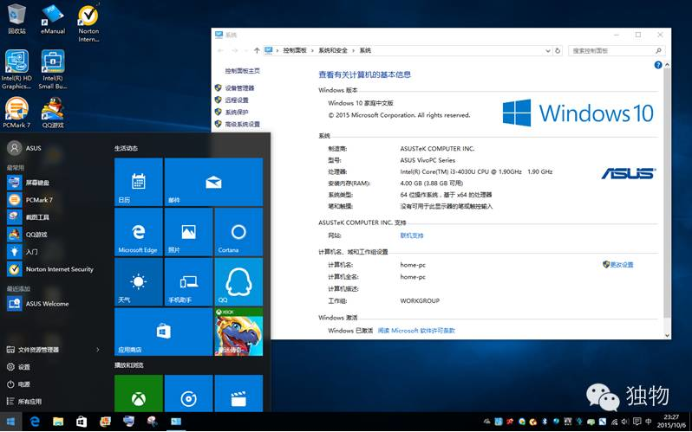Click Change settings (更改设置) link
692x432 pixels.
click(x=621, y=265)
